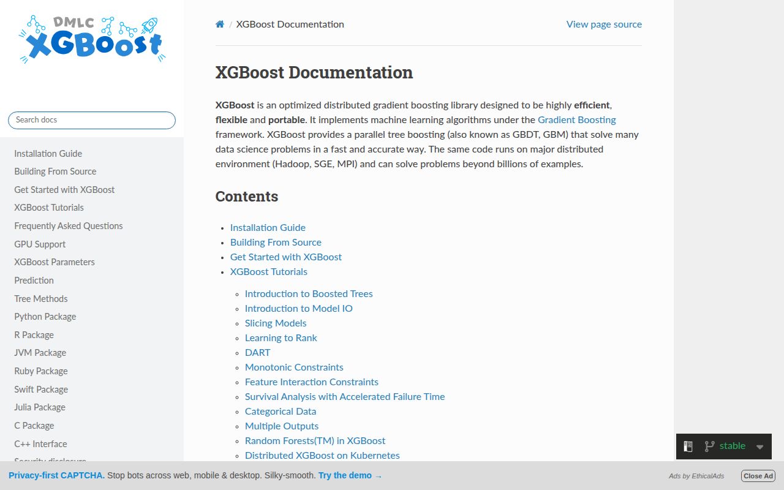This screenshot has width=784, height=490.
Task: Expand the stable version dropdown arrow
Action: tap(759, 447)
